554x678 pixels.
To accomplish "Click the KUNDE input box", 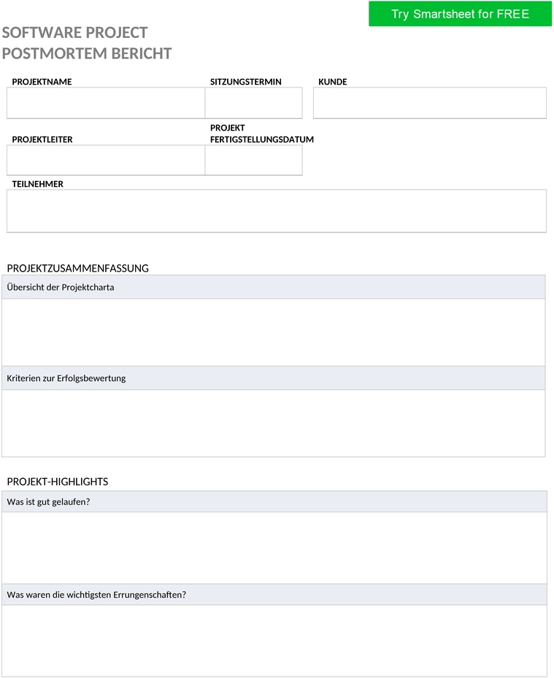I will coord(430,103).
